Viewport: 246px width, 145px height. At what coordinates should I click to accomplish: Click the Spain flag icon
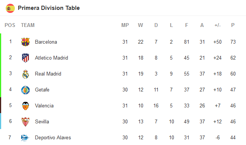pos(10,8)
